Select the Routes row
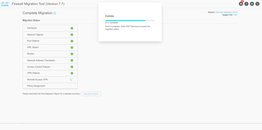Image resolution: width=262 pixels, height=130 pixels. (50, 54)
